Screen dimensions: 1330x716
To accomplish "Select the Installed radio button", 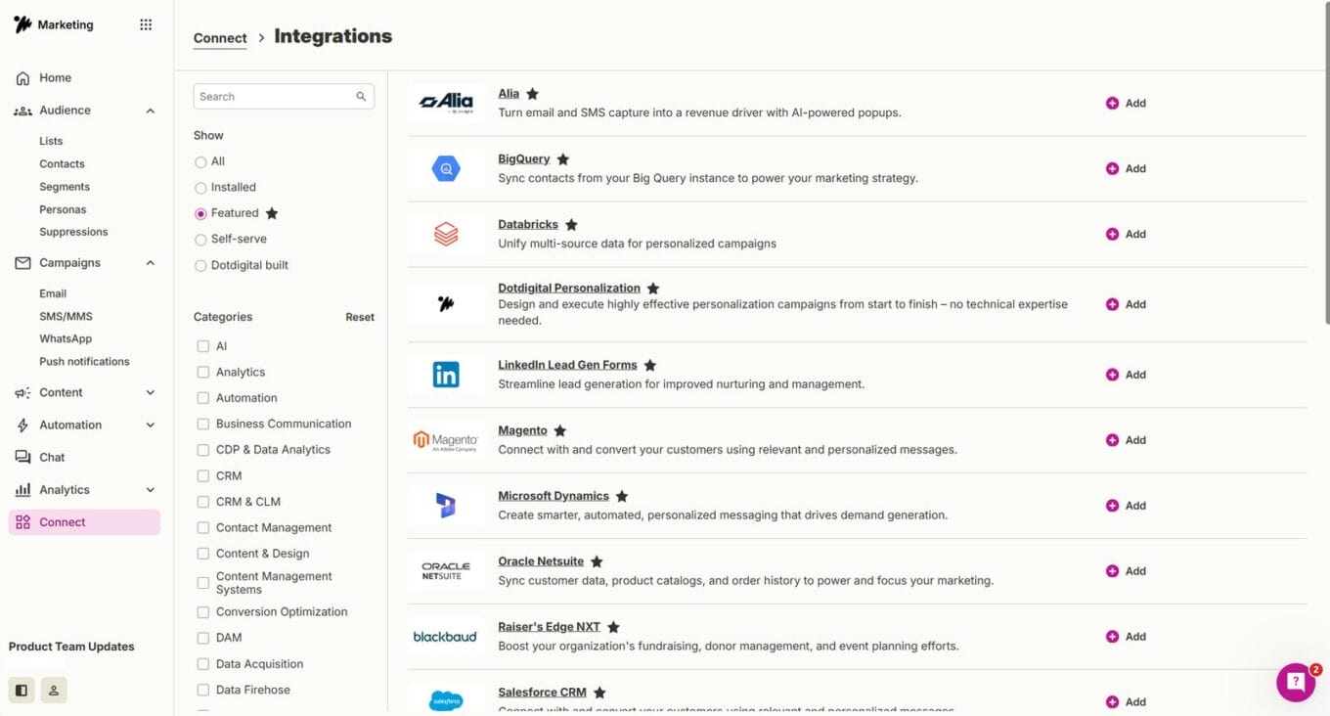I will tap(200, 188).
